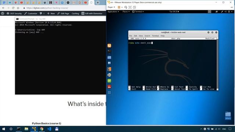Open Firefox from the Kali dock
Viewport: 235px width, 132px height.
pos(109,45)
